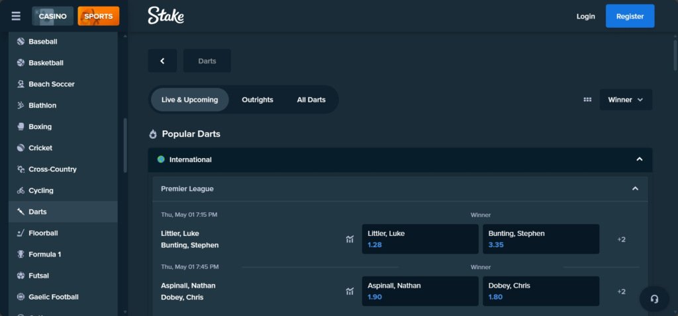Screen dimensions: 678x316
Task: Click the Cycling bicycle icon
Action: [21, 190]
